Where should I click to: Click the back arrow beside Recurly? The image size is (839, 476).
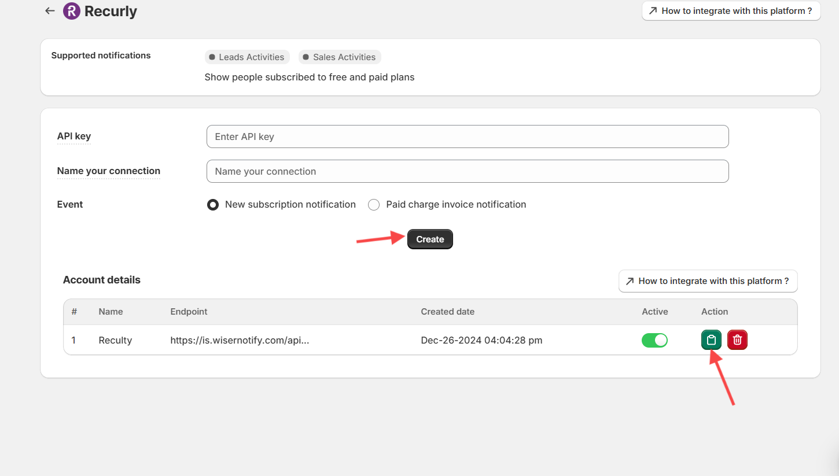click(x=50, y=11)
